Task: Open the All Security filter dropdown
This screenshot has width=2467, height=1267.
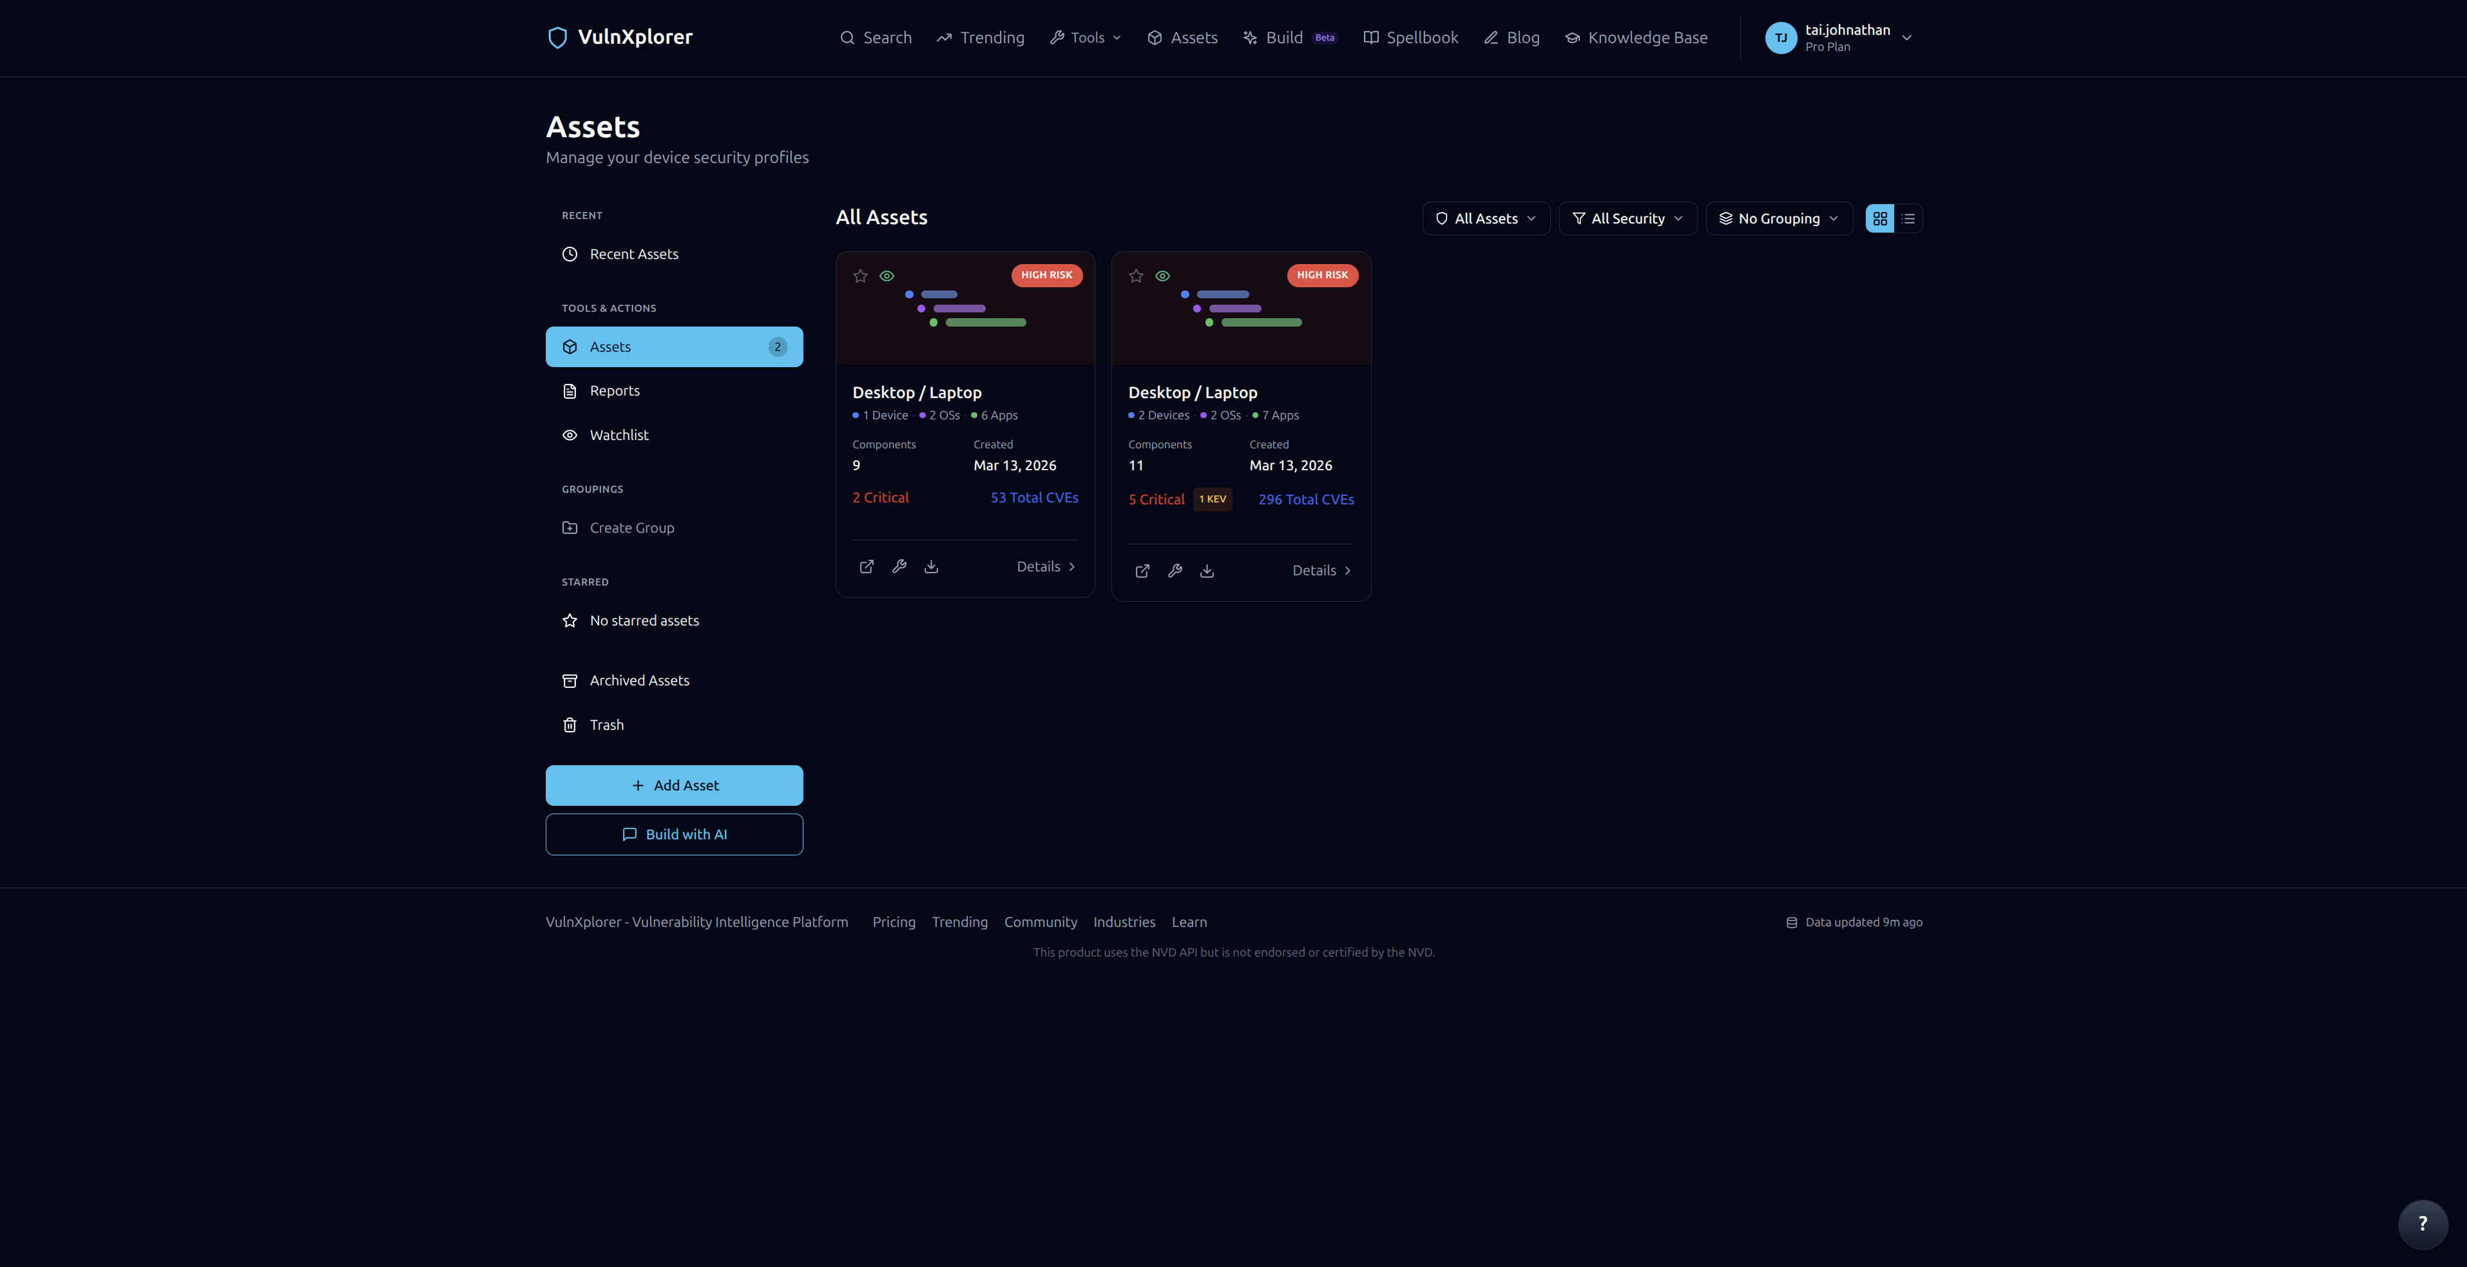Action: click(x=1628, y=218)
